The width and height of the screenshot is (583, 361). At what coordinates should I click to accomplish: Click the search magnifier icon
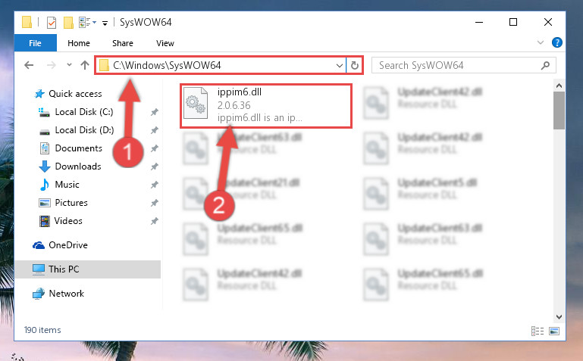545,66
